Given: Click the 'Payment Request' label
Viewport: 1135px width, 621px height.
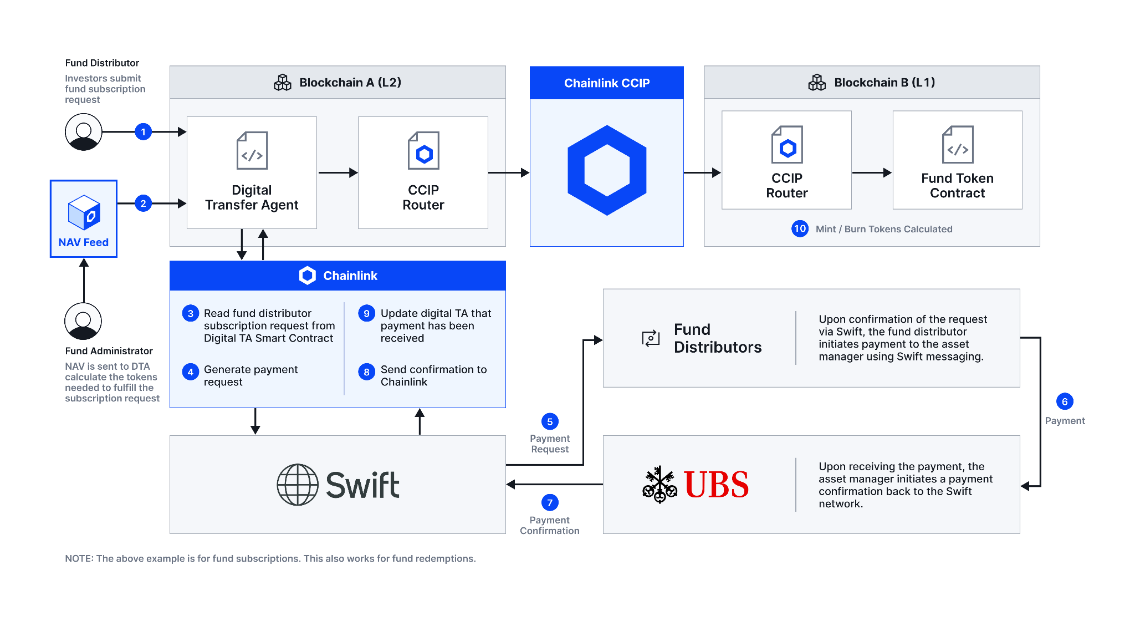Looking at the screenshot, I should pyautogui.click(x=550, y=444).
